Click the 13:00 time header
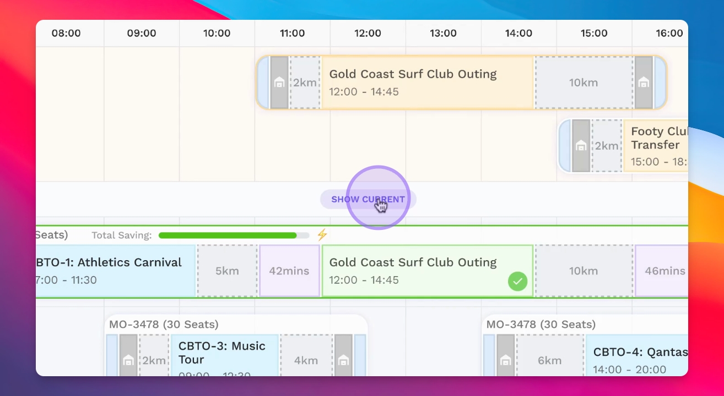724x396 pixels. [443, 34]
